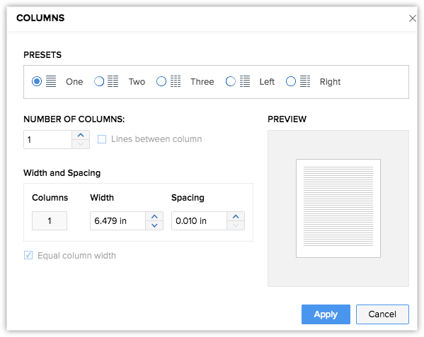The width and height of the screenshot is (424, 337).
Task: Click the Spacing field showing 0.010 in
Action: 200,220
